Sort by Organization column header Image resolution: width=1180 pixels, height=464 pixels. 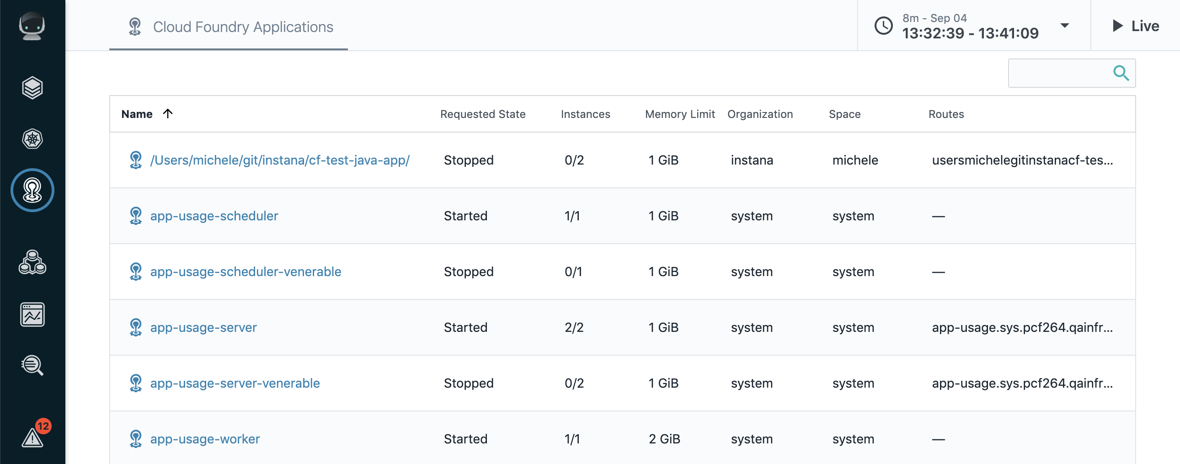(760, 114)
